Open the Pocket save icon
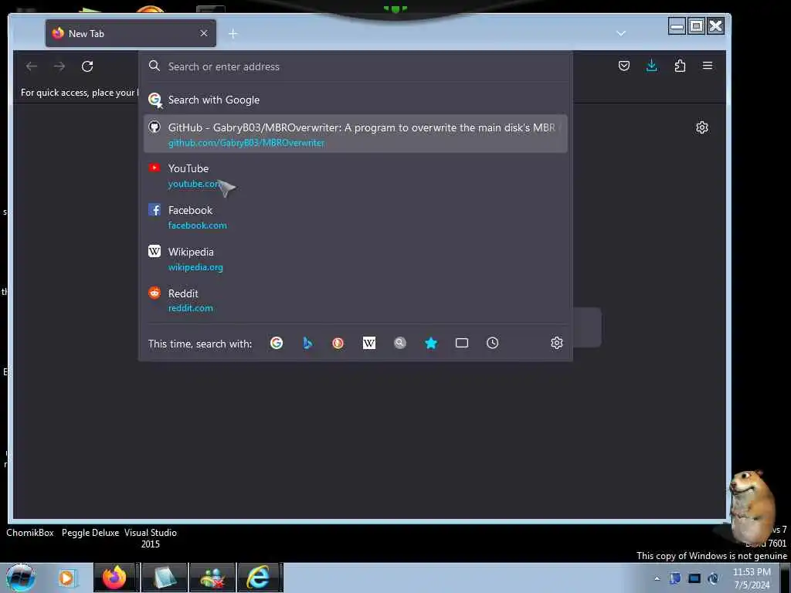This screenshot has height=593, width=791. click(x=624, y=66)
